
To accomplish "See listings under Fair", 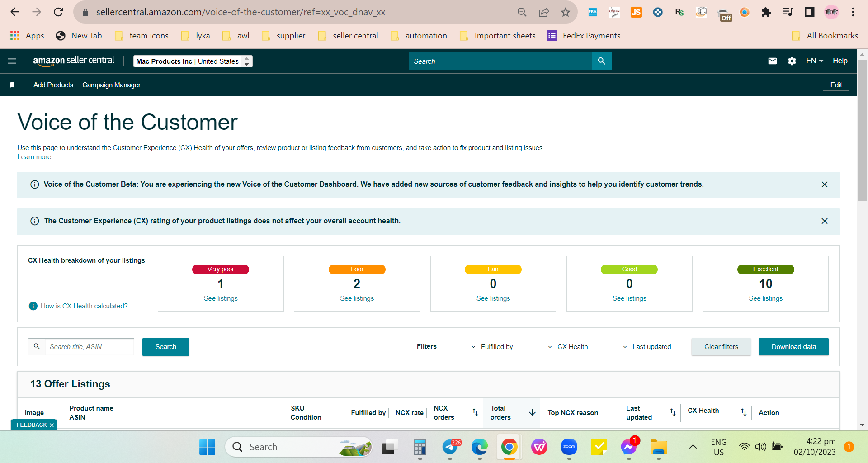I will click(493, 298).
